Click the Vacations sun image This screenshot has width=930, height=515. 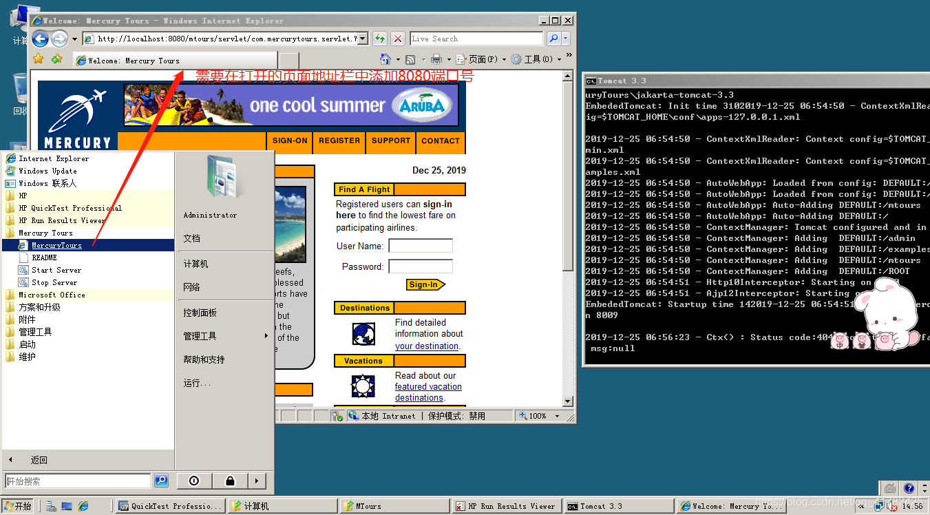(363, 386)
